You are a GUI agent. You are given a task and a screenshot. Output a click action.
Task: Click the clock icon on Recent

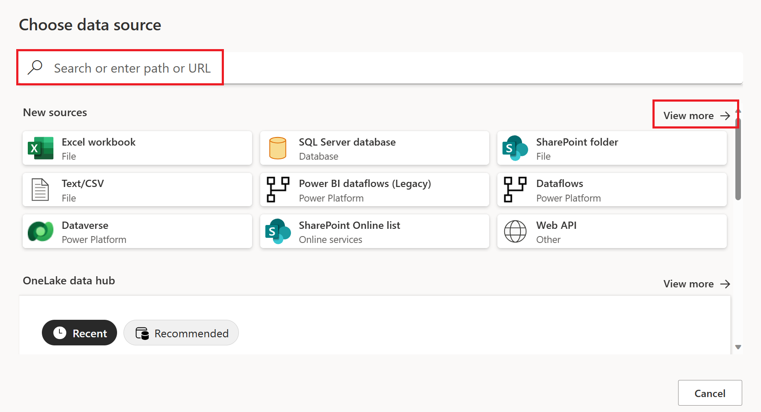tap(60, 333)
